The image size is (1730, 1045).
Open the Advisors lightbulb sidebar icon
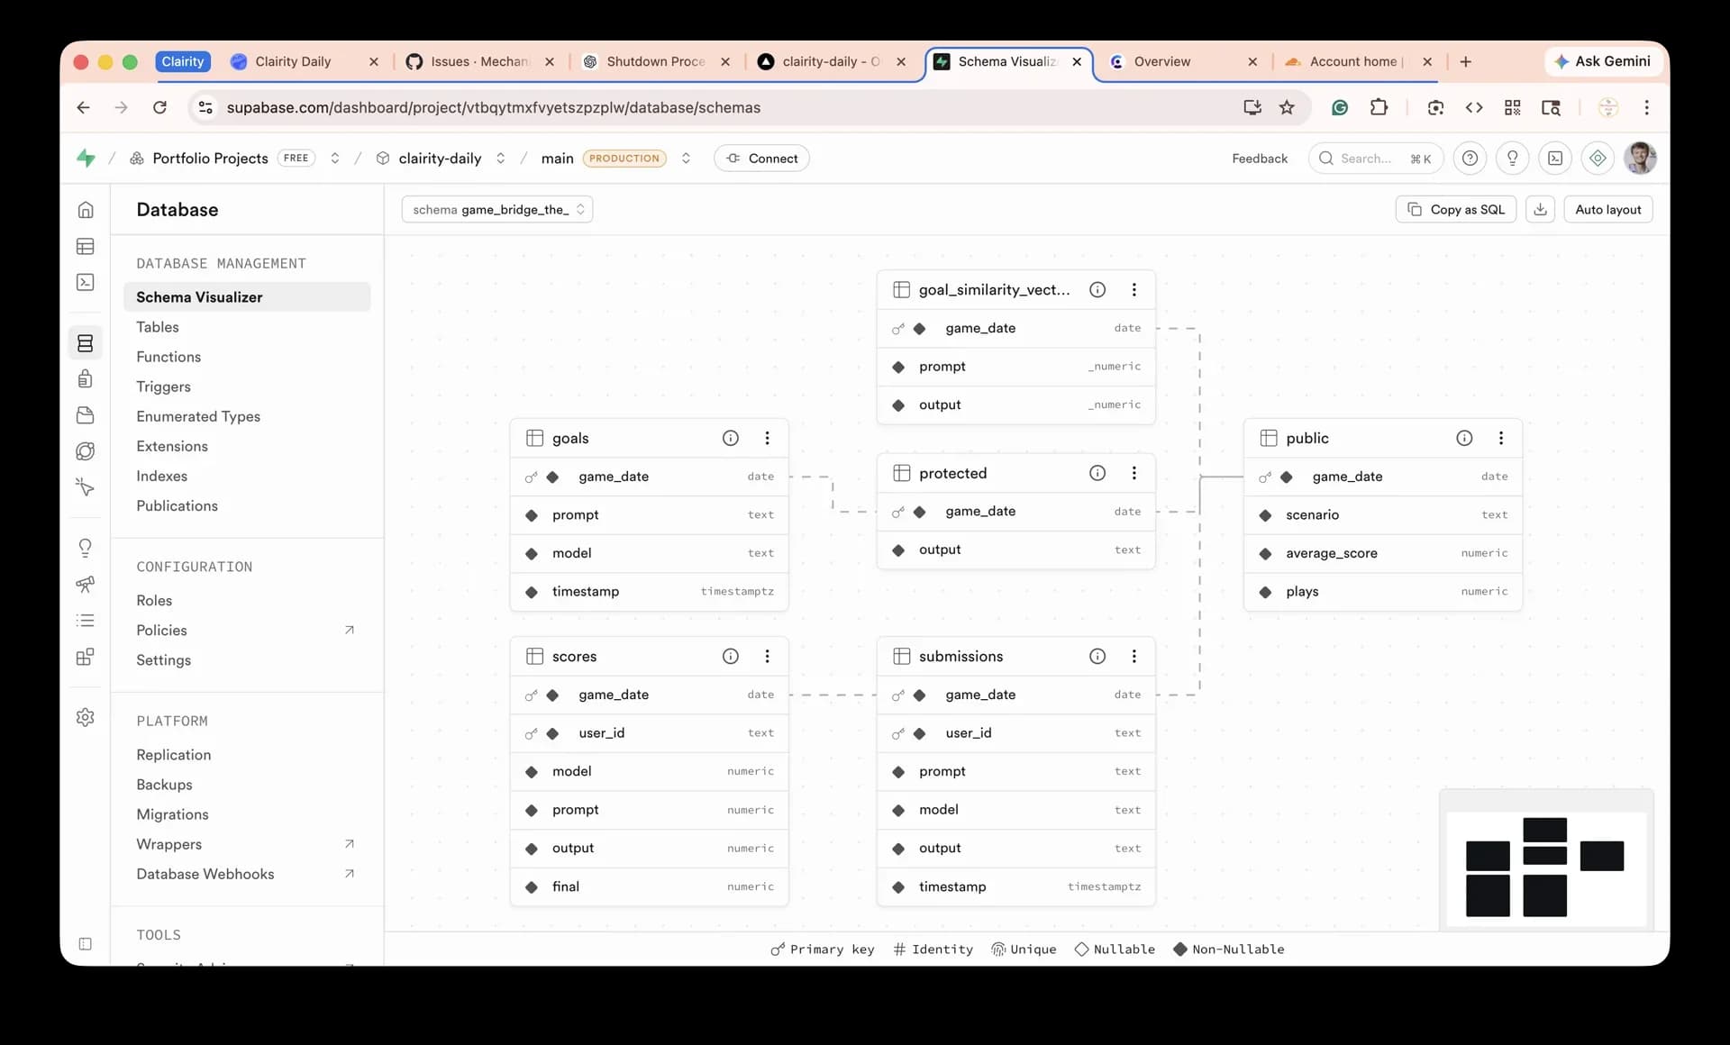tap(86, 548)
